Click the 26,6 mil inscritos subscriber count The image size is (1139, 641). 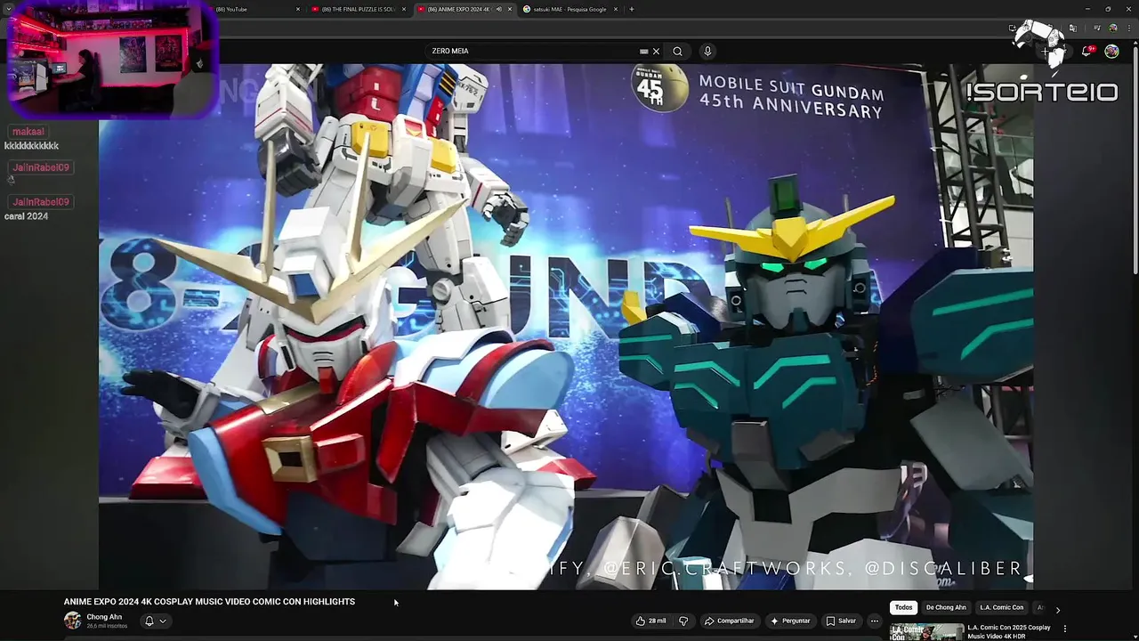107,627
